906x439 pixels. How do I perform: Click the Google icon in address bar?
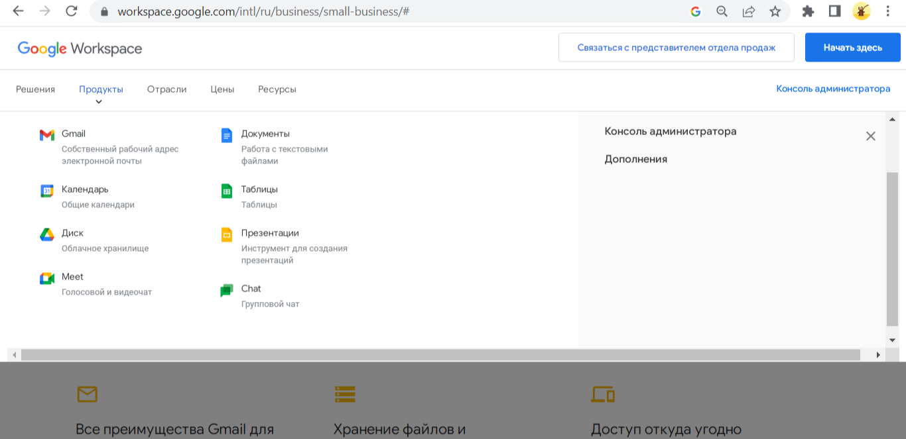696,11
